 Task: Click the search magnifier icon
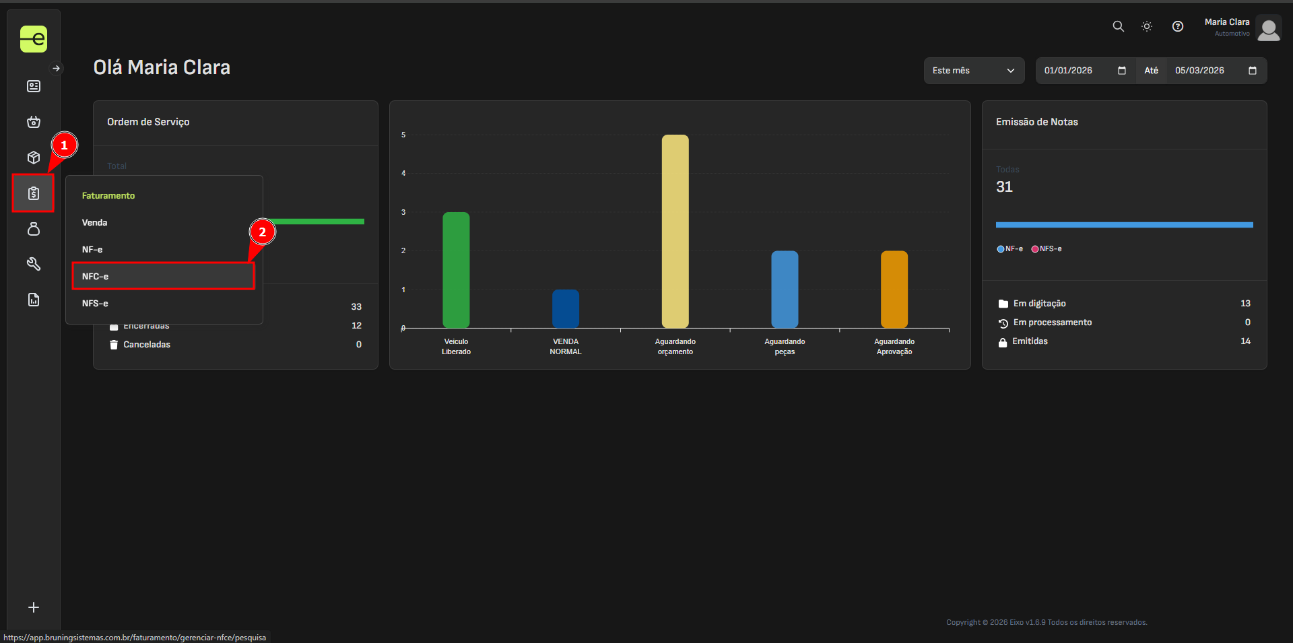[1118, 26]
